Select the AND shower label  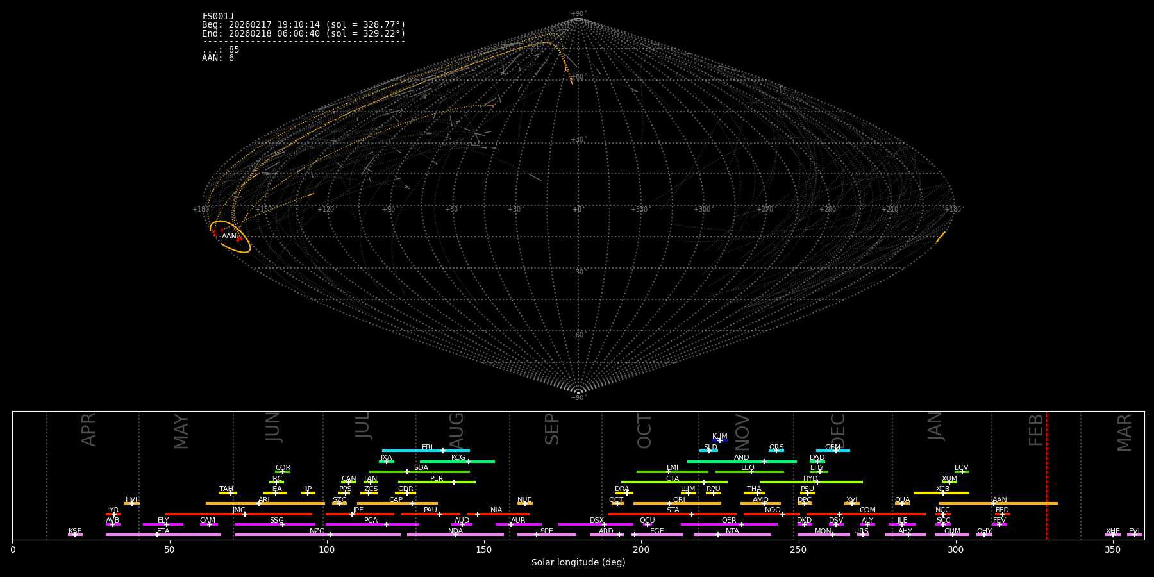[x=742, y=458]
